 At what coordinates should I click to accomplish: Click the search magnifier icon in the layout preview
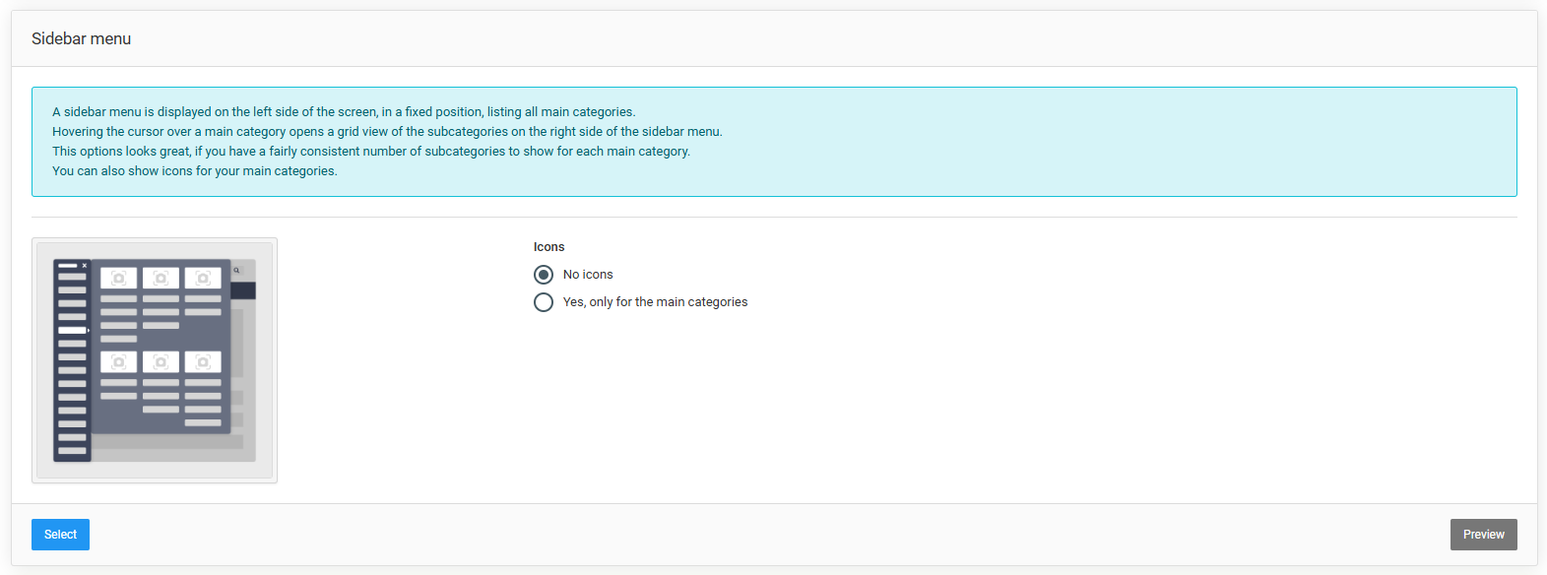tap(236, 271)
